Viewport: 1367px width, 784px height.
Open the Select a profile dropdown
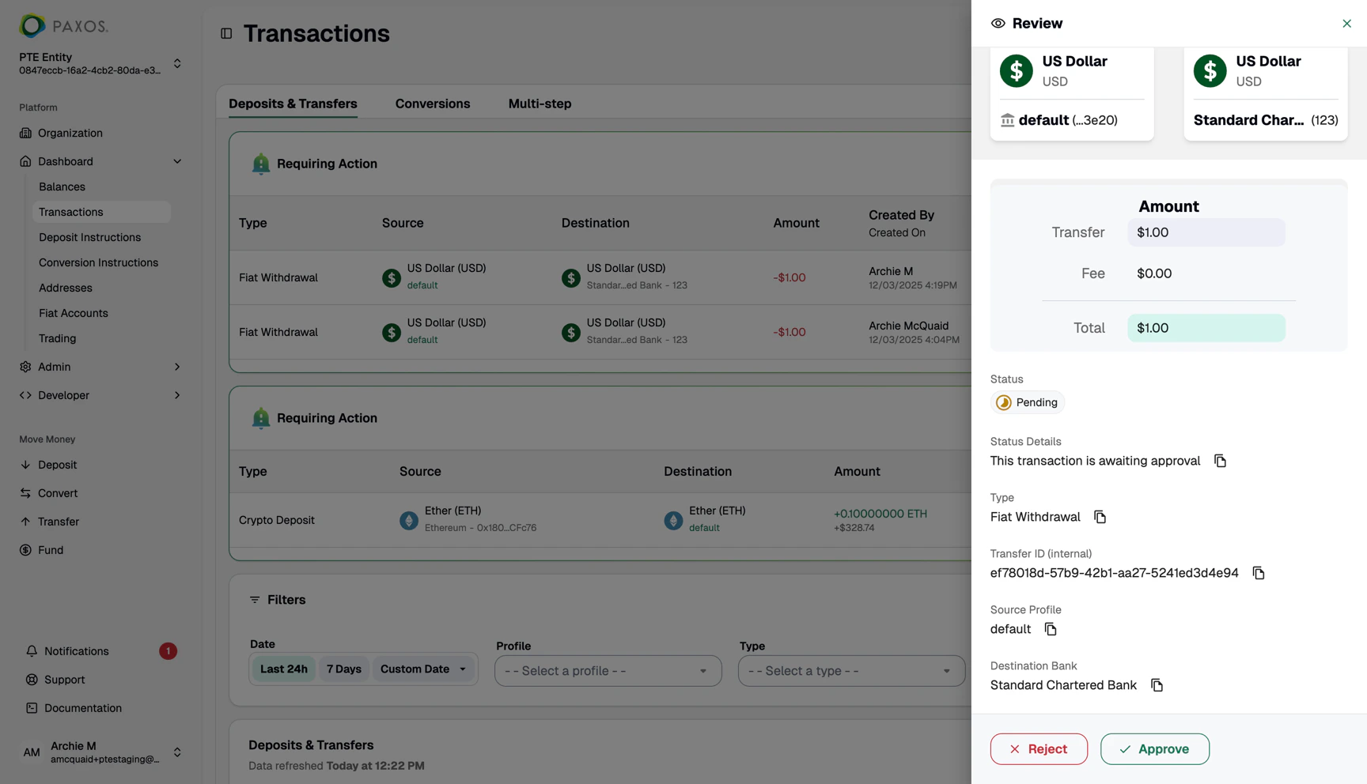[608, 671]
